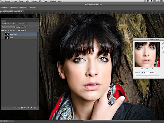Screen dimensions: 164x123
Task: Delete layer trash icon
Action: tap(35, 108)
